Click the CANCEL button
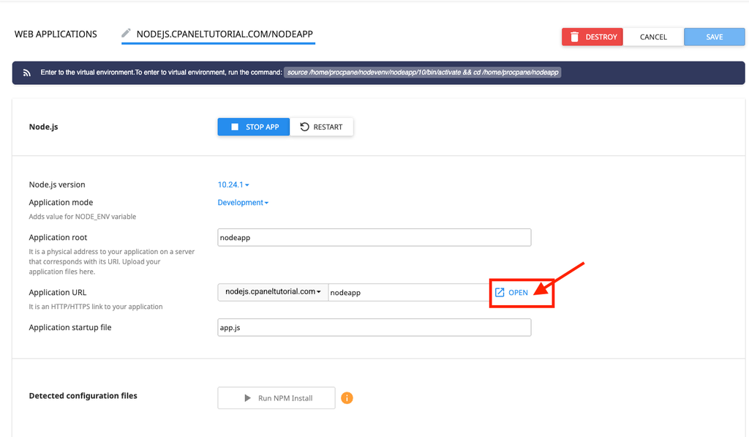Screen dimensions: 749x437 (653, 37)
